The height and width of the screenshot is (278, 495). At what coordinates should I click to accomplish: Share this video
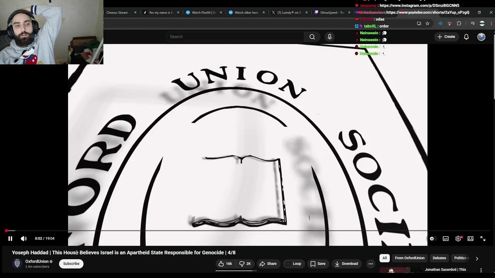point(268,264)
